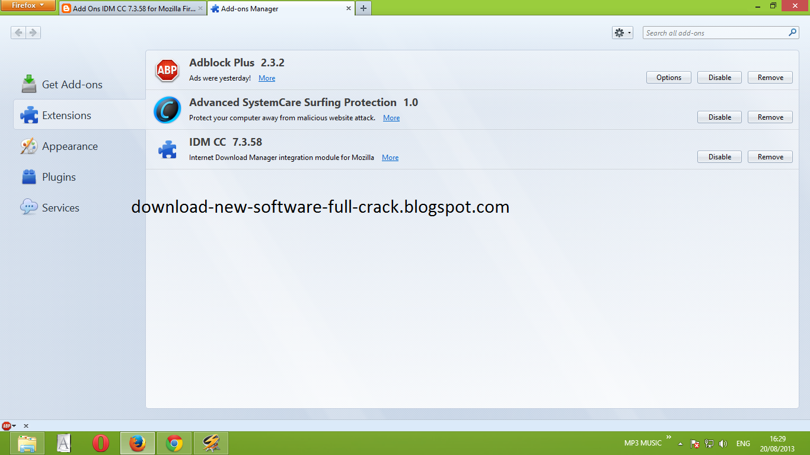
Task: Go forward in add-ons manager
Action: 33,33
